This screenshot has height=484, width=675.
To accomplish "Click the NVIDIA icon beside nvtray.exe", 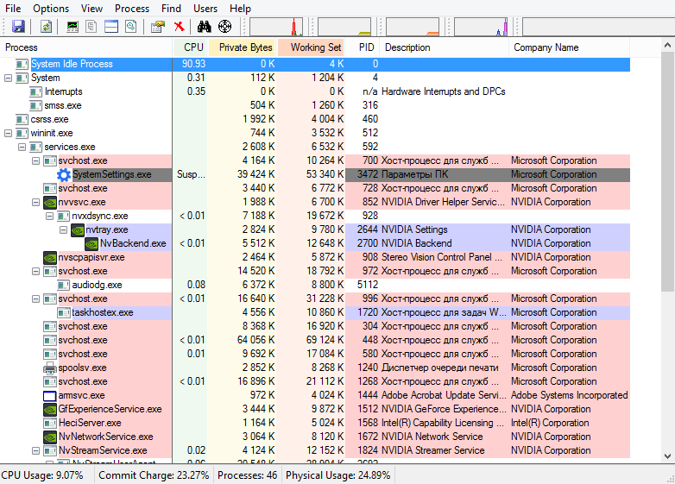I will pyautogui.click(x=78, y=229).
